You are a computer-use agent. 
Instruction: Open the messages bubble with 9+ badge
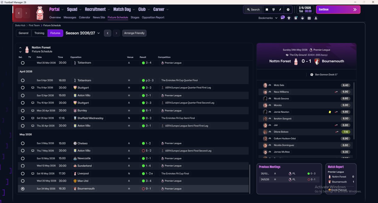point(283,18)
